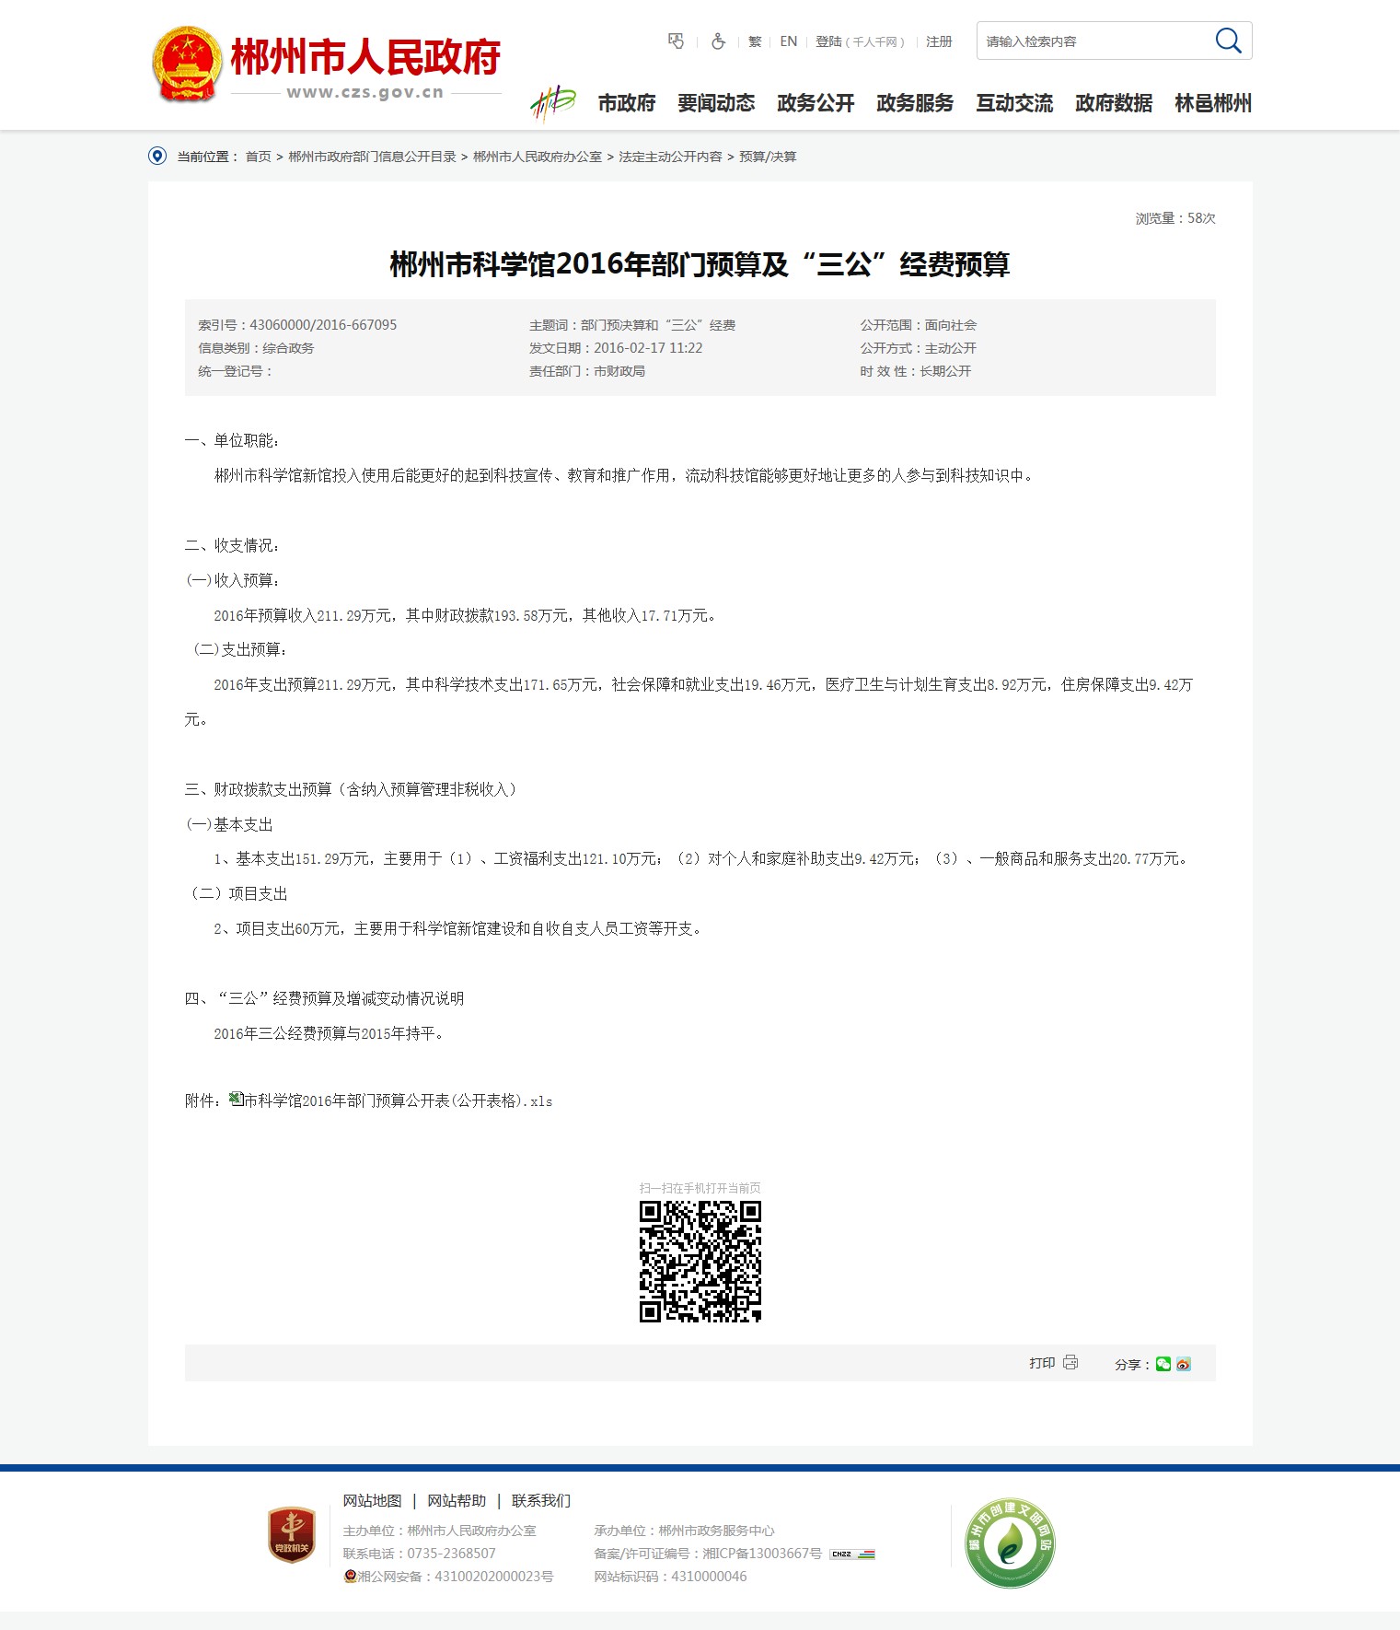Click www.czs.gov.cn under the site title

[365, 92]
